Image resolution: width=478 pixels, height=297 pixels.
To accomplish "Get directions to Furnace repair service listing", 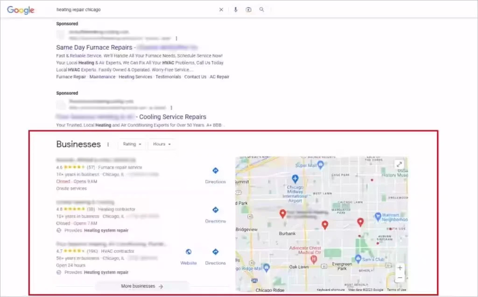I will 215,175.
